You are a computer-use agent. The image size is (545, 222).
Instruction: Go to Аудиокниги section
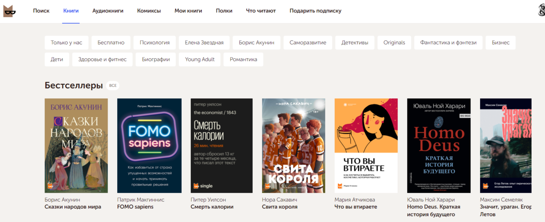(x=108, y=11)
